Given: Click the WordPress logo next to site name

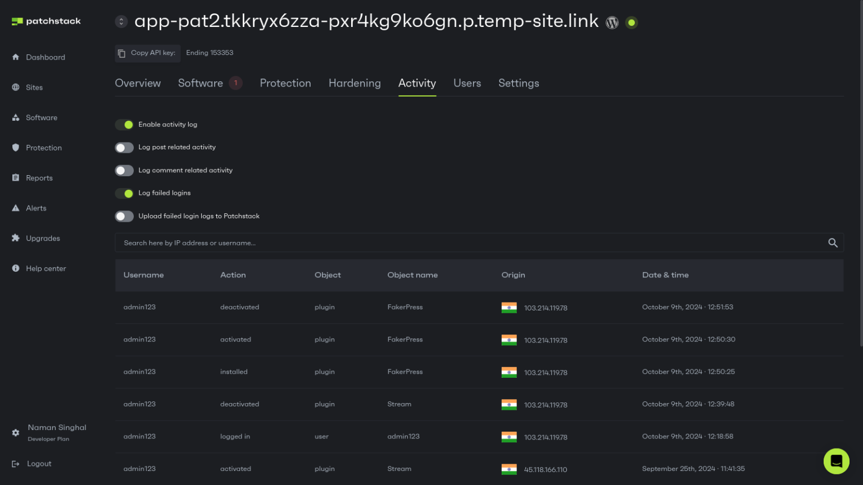Looking at the screenshot, I should pos(612,22).
